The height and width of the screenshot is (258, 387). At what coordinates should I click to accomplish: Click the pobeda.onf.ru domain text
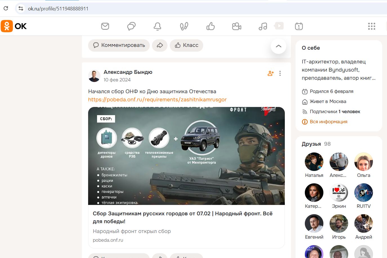tap(108, 240)
